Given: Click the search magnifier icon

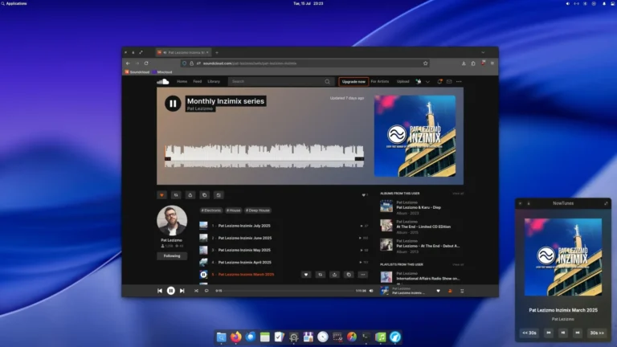Looking at the screenshot, I should point(328,81).
